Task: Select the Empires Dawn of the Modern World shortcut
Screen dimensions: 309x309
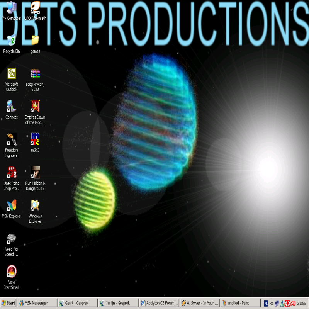Action: pyautogui.click(x=35, y=106)
